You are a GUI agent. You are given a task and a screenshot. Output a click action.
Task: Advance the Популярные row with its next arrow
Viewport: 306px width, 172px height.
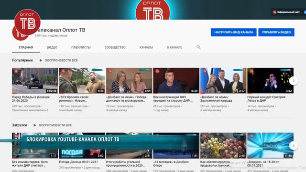pos(293,81)
